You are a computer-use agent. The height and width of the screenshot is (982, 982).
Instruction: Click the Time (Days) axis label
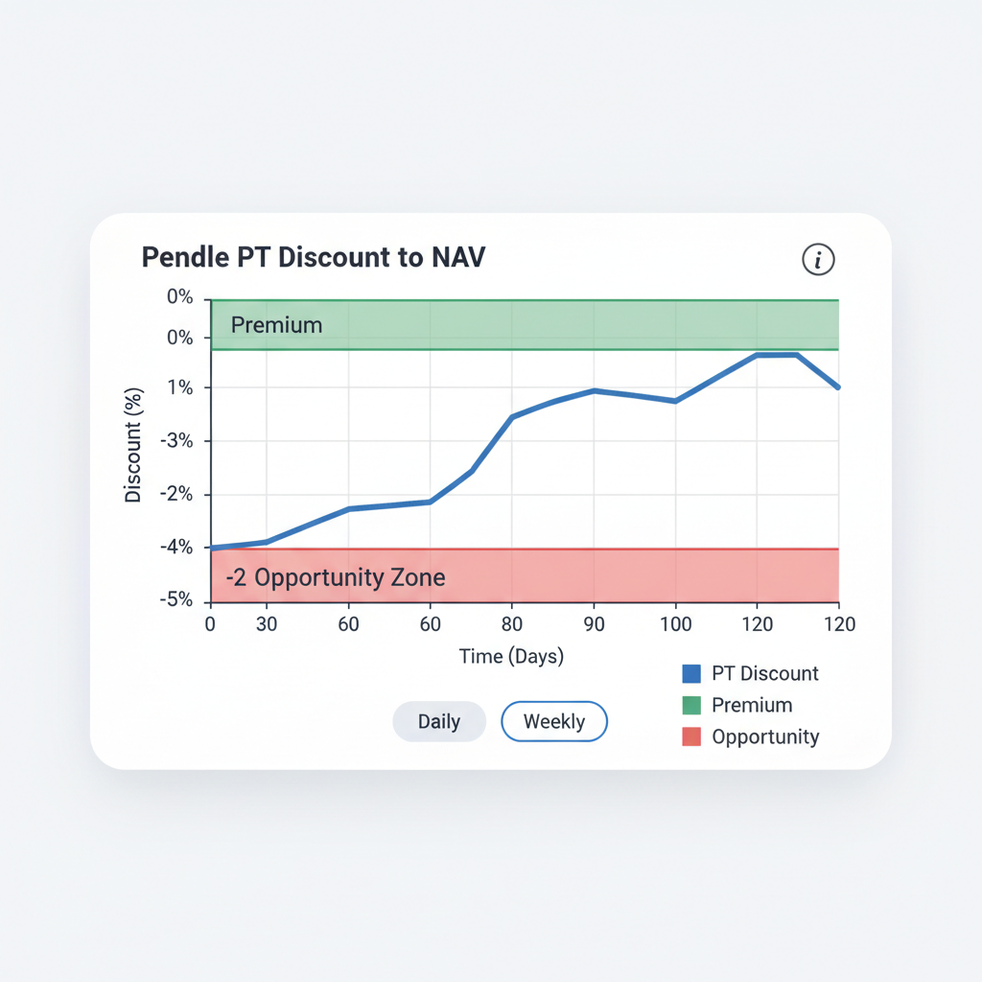pyautogui.click(x=512, y=656)
